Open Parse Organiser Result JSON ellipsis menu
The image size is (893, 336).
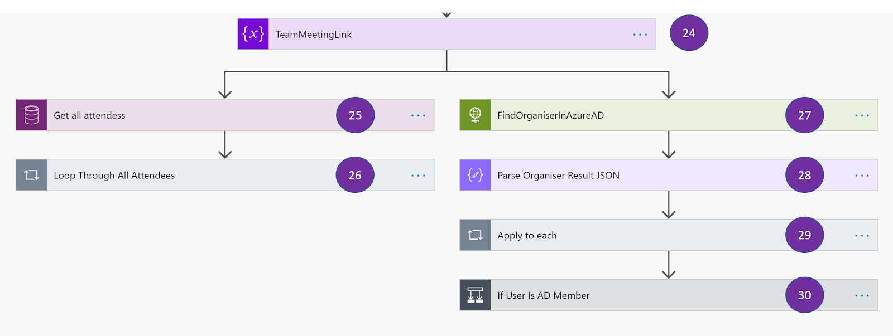(862, 176)
